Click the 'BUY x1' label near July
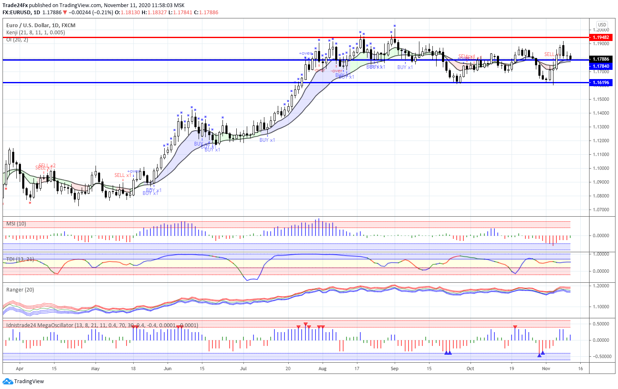618x389 pixels. coord(267,140)
